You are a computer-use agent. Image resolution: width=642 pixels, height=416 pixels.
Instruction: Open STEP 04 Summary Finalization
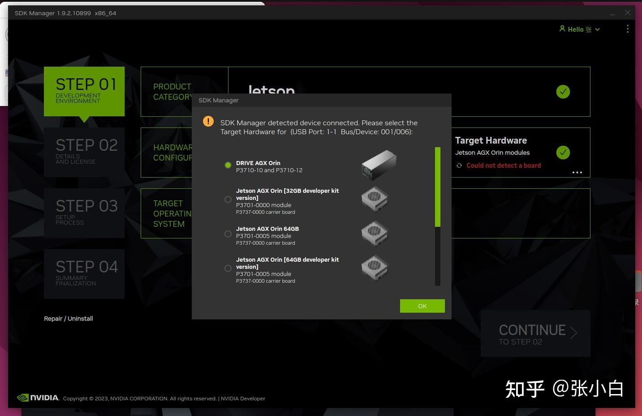[x=84, y=273]
